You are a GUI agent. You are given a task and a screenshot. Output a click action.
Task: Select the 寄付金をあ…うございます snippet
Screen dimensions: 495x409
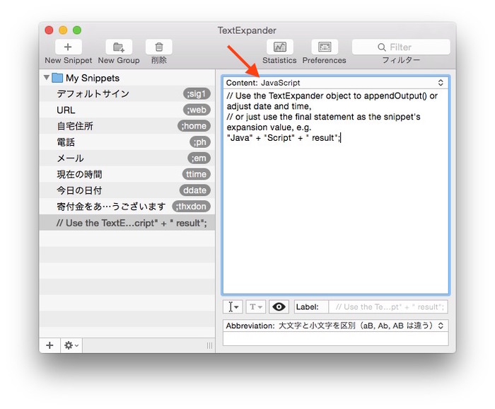(127, 207)
